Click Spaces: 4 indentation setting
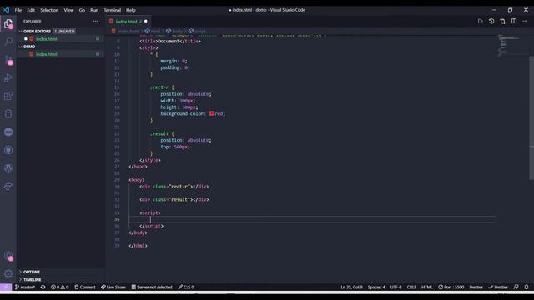Viewport: 534px width, 300px height. [x=376, y=287]
